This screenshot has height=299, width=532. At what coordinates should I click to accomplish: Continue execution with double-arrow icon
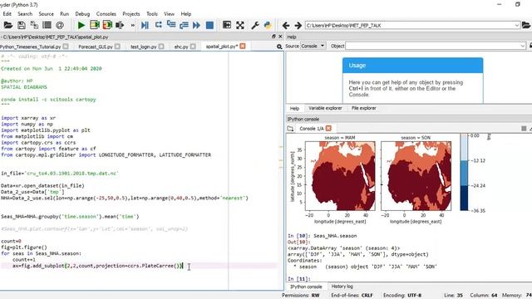pyautogui.click(x=196, y=25)
